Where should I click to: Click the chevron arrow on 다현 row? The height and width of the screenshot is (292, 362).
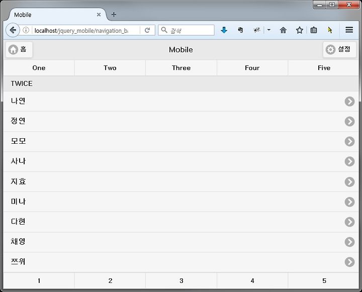tap(349, 222)
